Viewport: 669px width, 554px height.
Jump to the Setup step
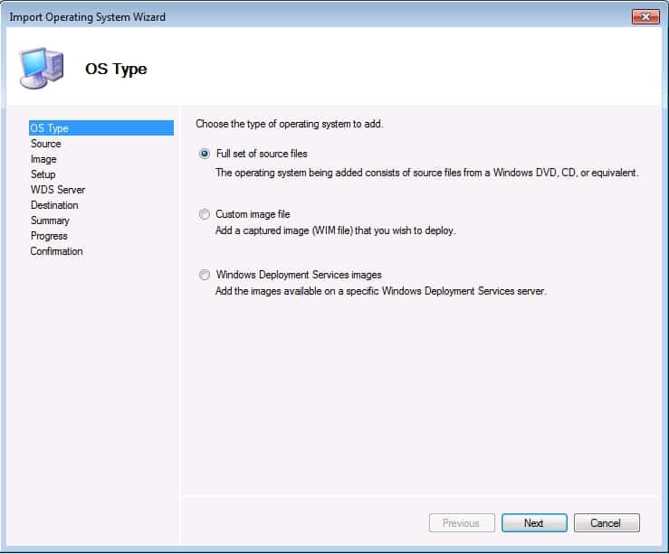(43, 174)
